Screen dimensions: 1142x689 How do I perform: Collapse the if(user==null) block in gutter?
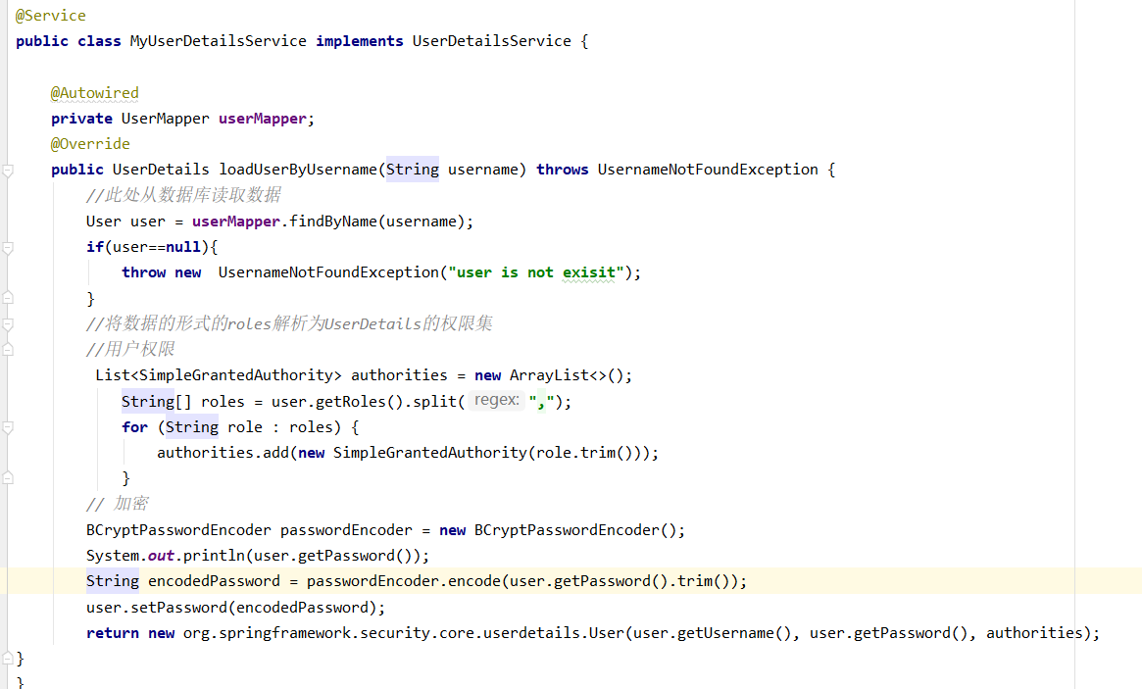tap(7, 248)
